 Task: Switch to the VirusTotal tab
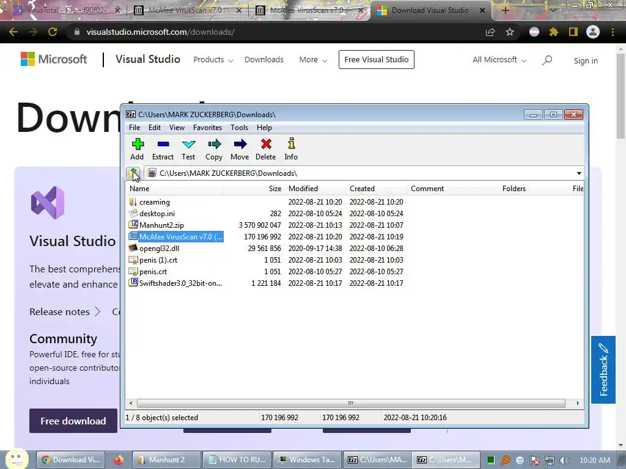pos(66,10)
